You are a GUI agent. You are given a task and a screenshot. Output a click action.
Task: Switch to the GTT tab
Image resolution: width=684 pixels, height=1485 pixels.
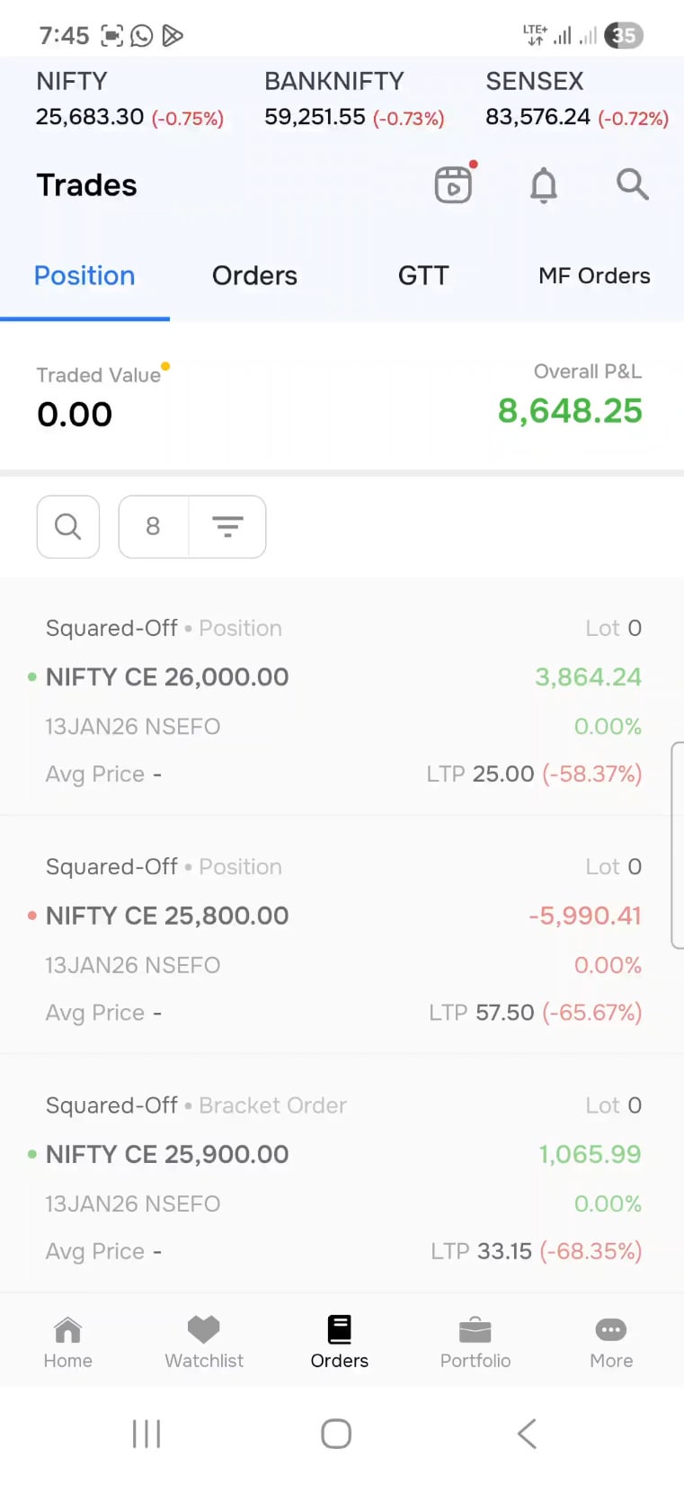coord(423,276)
